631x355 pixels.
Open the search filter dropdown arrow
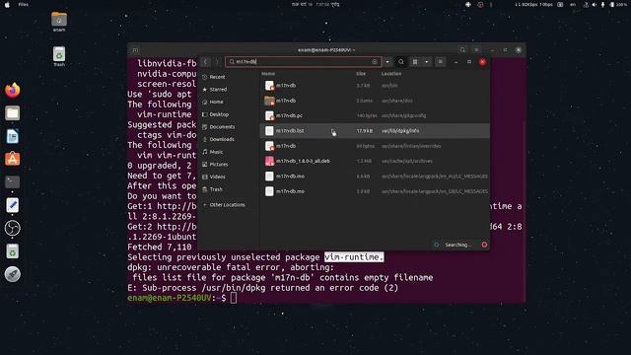pos(387,61)
